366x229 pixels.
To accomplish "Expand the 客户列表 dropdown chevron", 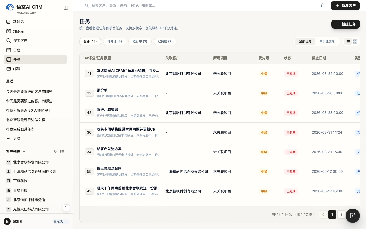I will click(24, 152).
